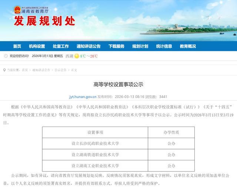Open the jyt.hunan.gov.cn source link
This screenshot has height=188, width=237.
point(83,97)
